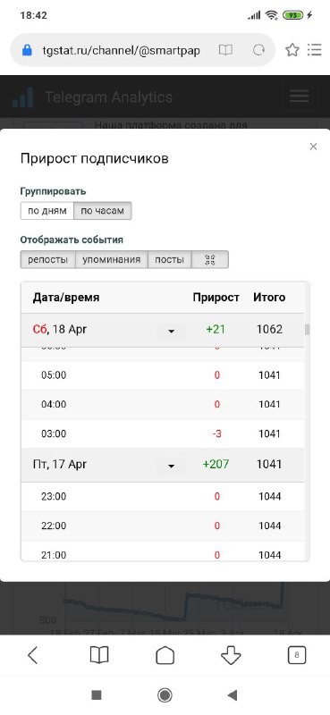Toggle репосты events display
The image size is (330, 715).
(x=48, y=260)
